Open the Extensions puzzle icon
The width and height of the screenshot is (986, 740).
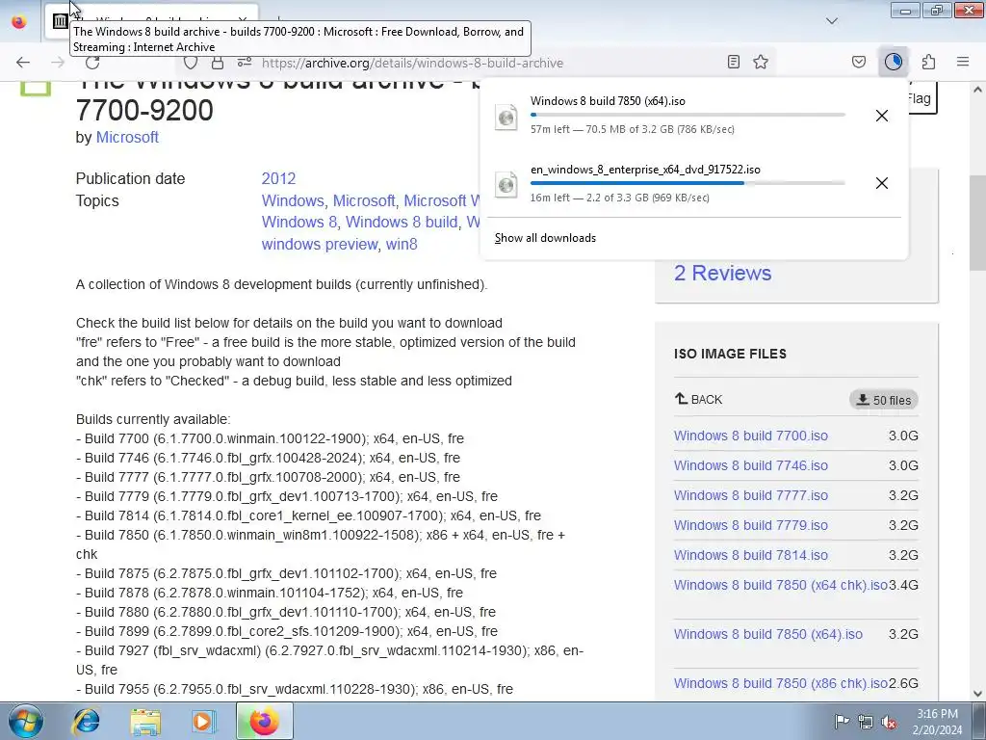point(928,62)
